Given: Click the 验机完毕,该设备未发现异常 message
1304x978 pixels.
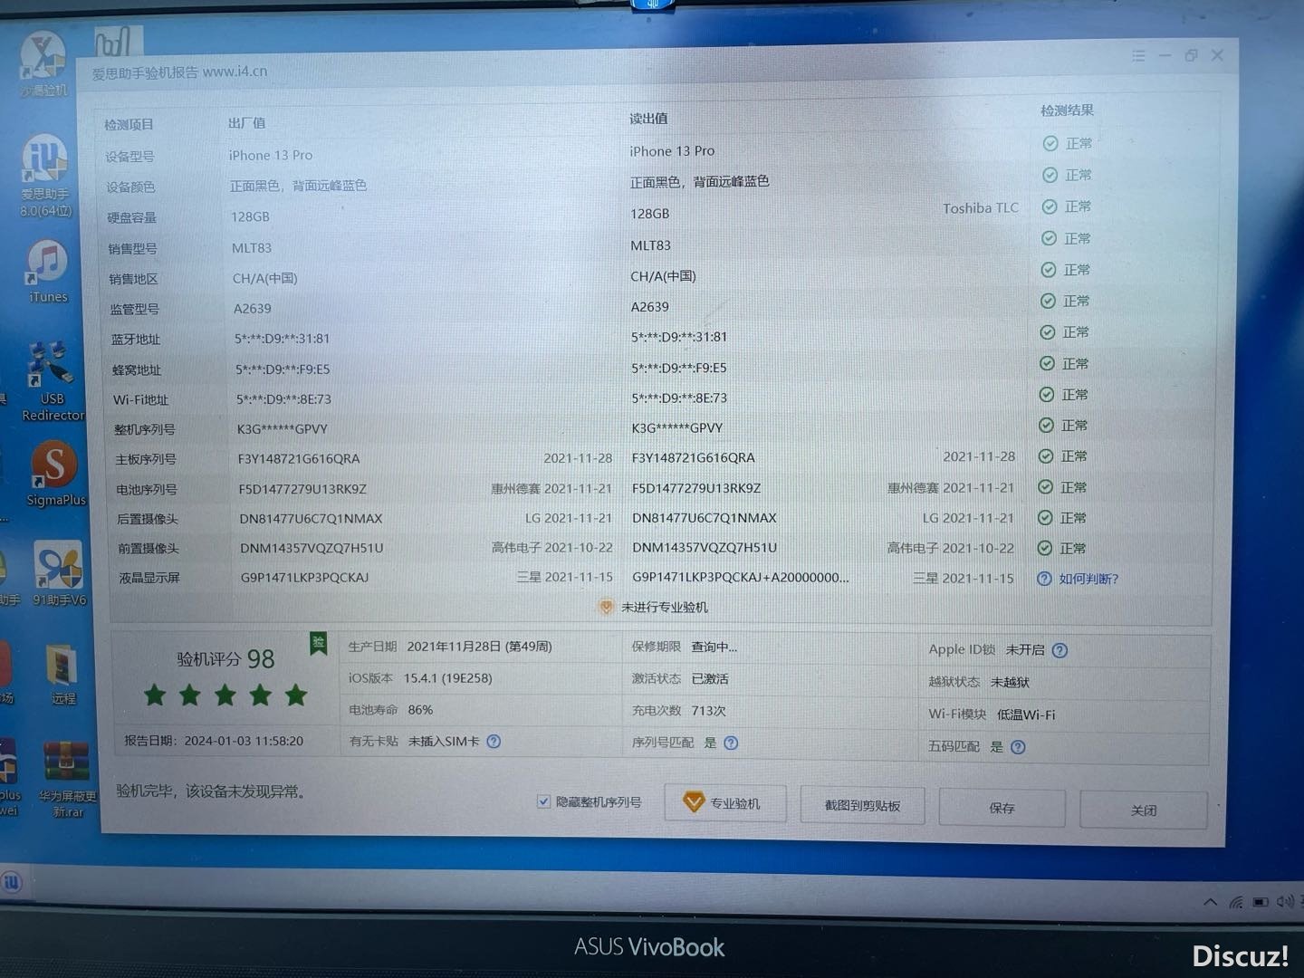Looking at the screenshot, I should [x=214, y=791].
